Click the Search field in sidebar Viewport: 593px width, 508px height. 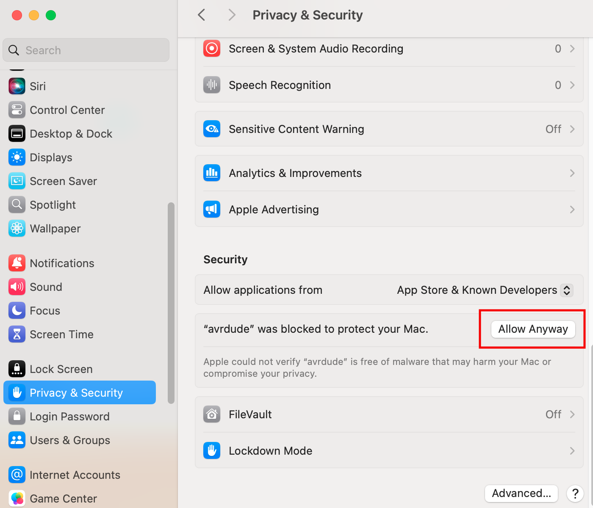click(86, 50)
